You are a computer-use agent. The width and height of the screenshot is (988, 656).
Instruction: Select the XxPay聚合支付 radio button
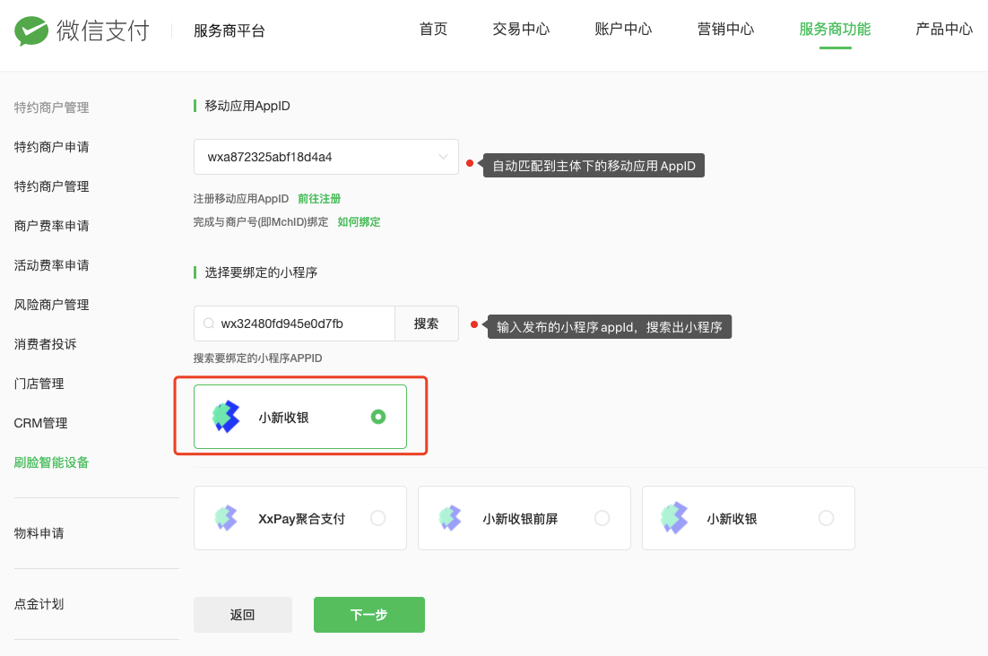pyautogui.click(x=378, y=518)
